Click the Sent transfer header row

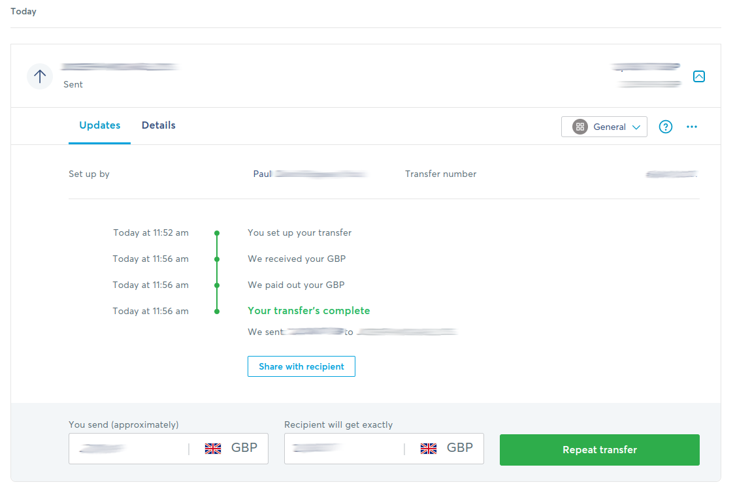[366, 76]
